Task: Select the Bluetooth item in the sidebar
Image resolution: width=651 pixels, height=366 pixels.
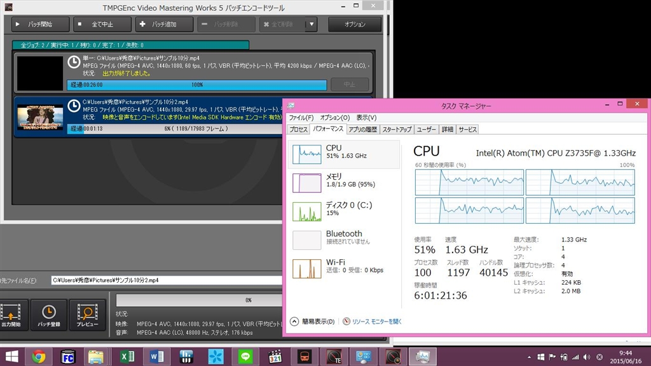Action: coord(344,240)
